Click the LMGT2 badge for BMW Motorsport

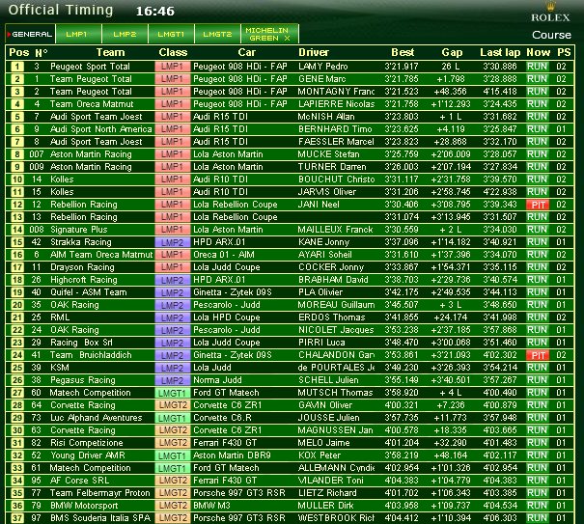[171, 506]
